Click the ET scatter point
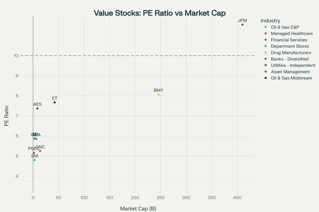 55,102
